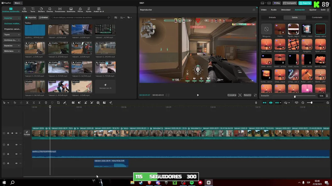Viewport: 332px width, 186px height.
Task: Open the Efectos tab
Action: point(50,10)
